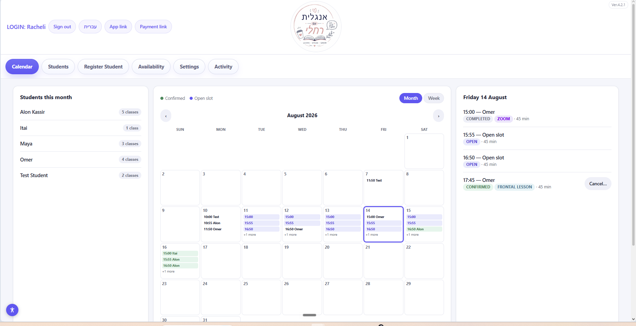Switch language to Hebrew (עברית)

point(90,27)
